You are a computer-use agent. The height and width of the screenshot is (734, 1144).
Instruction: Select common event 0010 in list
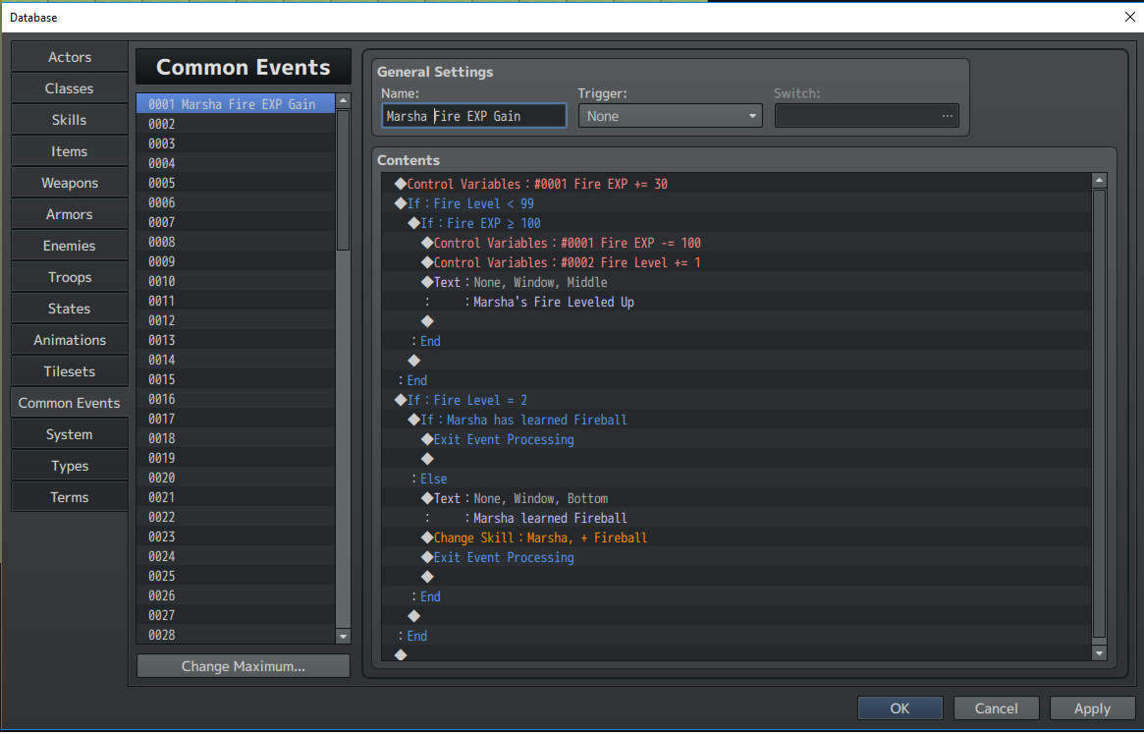point(236,281)
